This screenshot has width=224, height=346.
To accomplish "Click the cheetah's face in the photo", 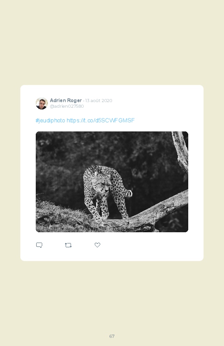I will click(x=102, y=186).
